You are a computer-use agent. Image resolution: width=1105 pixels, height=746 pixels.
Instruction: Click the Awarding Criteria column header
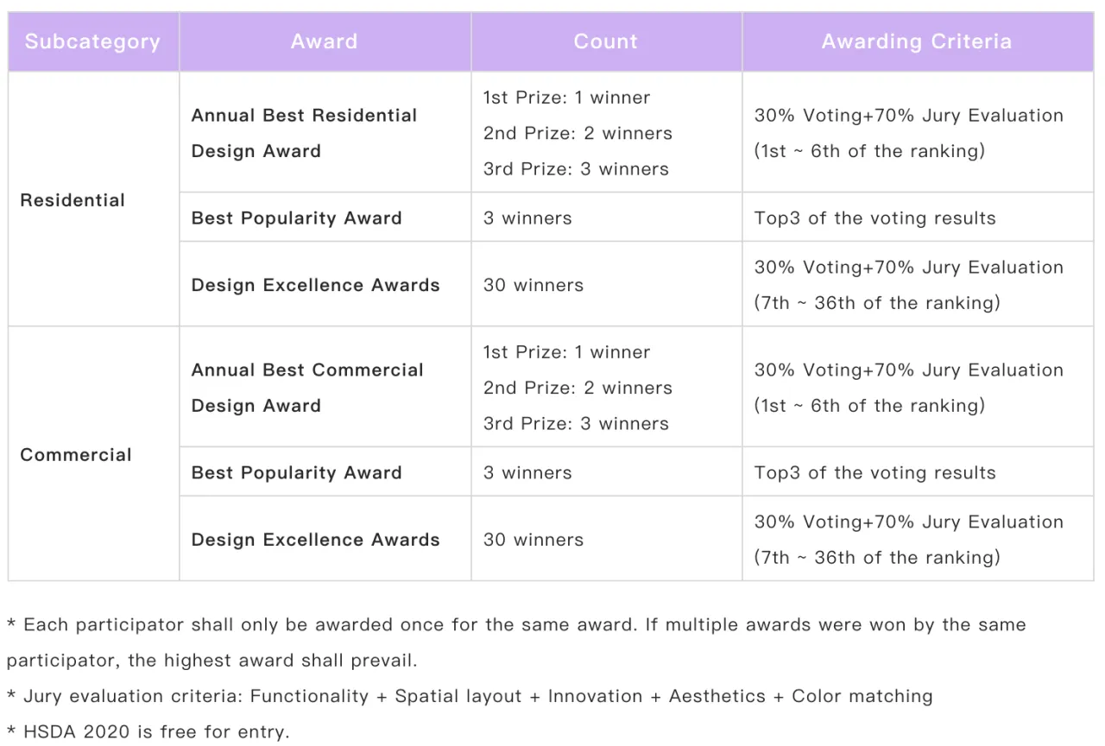916,41
